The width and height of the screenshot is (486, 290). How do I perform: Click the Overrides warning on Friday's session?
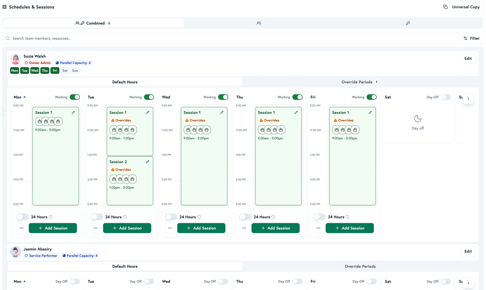tap(343, 120)
